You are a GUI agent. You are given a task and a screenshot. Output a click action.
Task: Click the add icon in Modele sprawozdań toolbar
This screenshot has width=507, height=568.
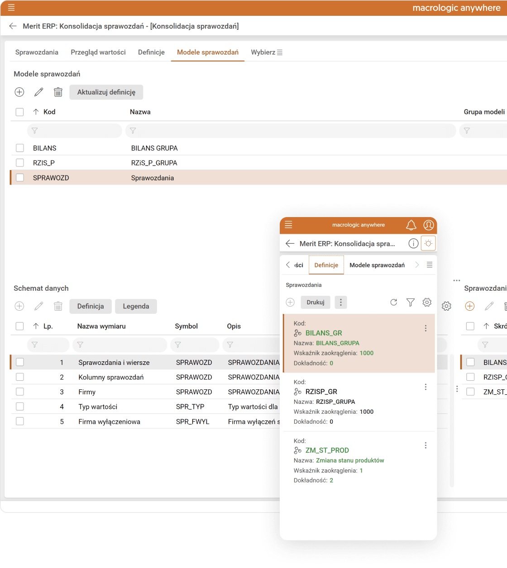tap(19, 92)
